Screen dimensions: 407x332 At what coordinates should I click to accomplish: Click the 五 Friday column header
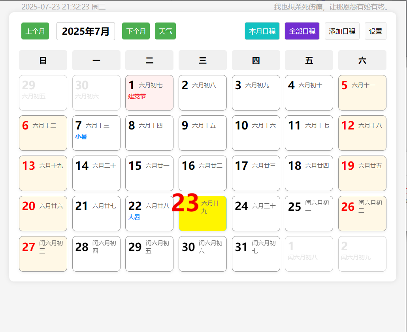[309, 60]
